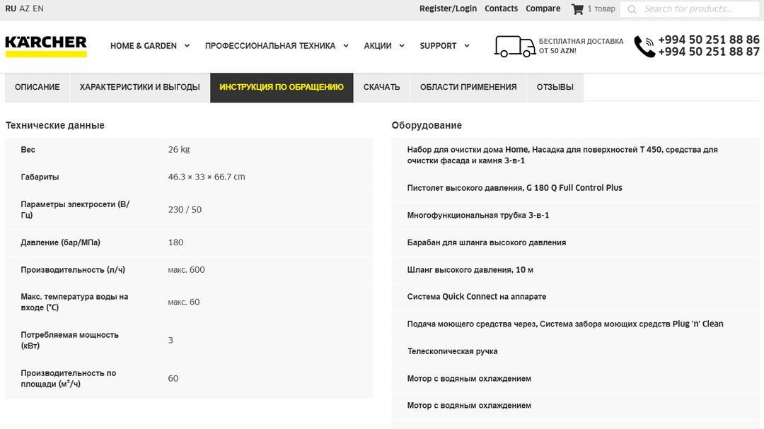Click phone number ending 88 86
The height and width of the screenshot is (429, 764).
point(709,40)
